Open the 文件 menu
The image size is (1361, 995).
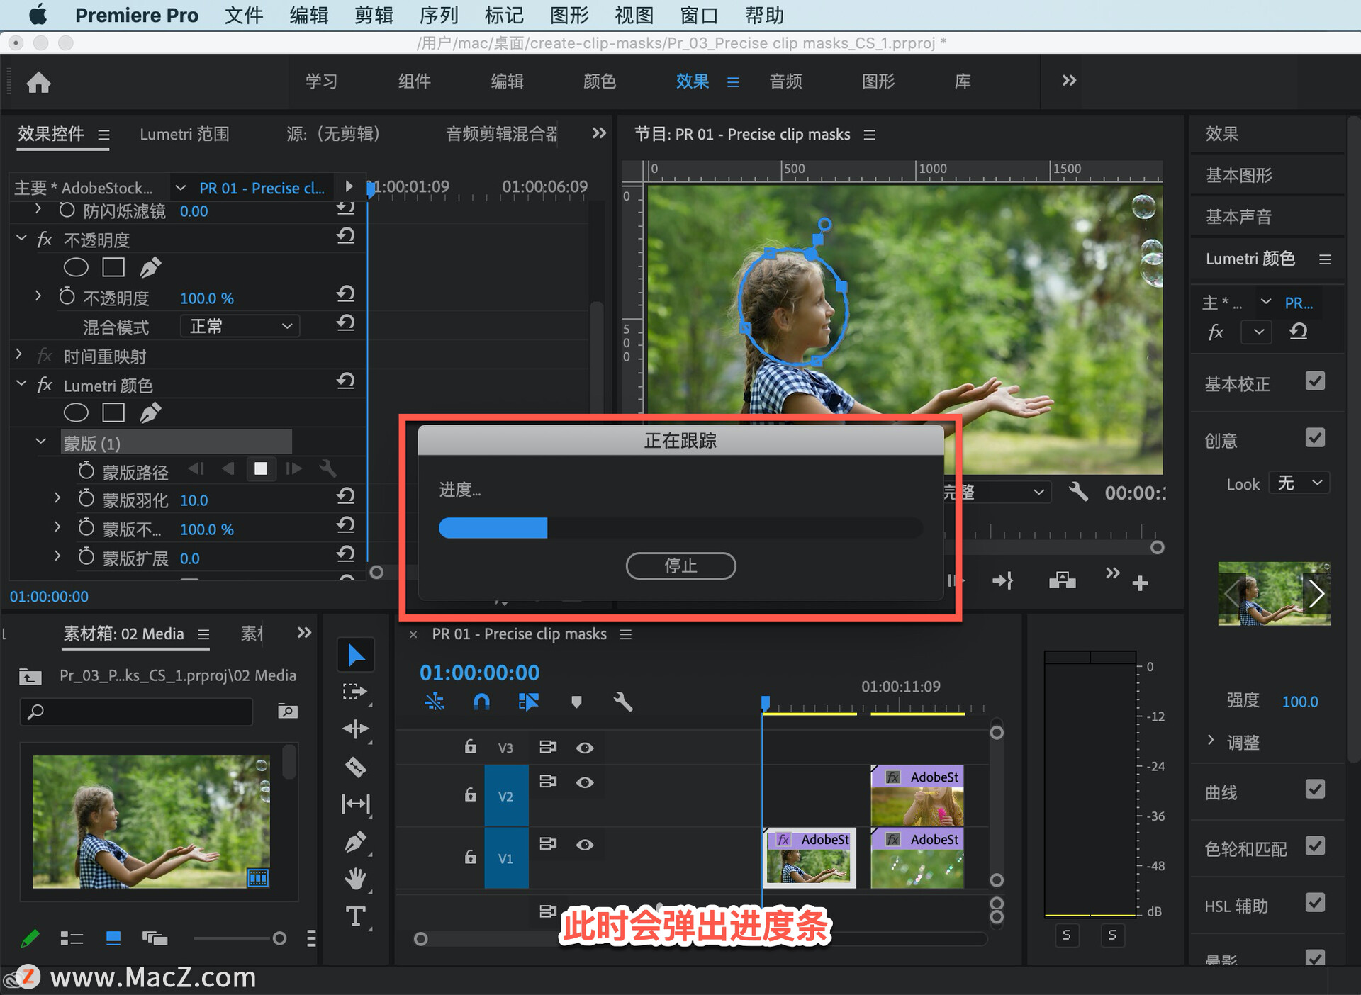coord(244,15)
